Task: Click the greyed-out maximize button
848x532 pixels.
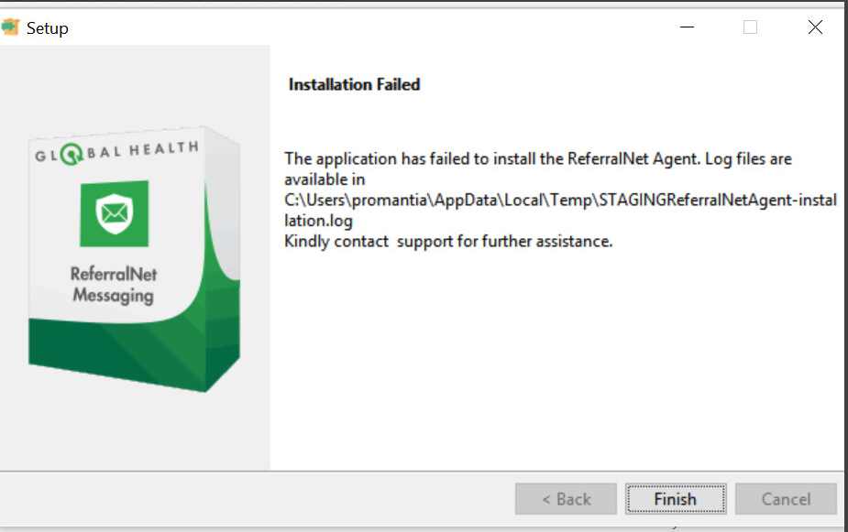Action: tap(750, 27)
